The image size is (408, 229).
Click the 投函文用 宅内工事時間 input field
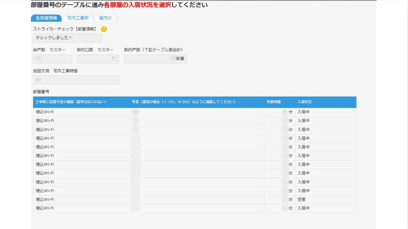[76, 80]
